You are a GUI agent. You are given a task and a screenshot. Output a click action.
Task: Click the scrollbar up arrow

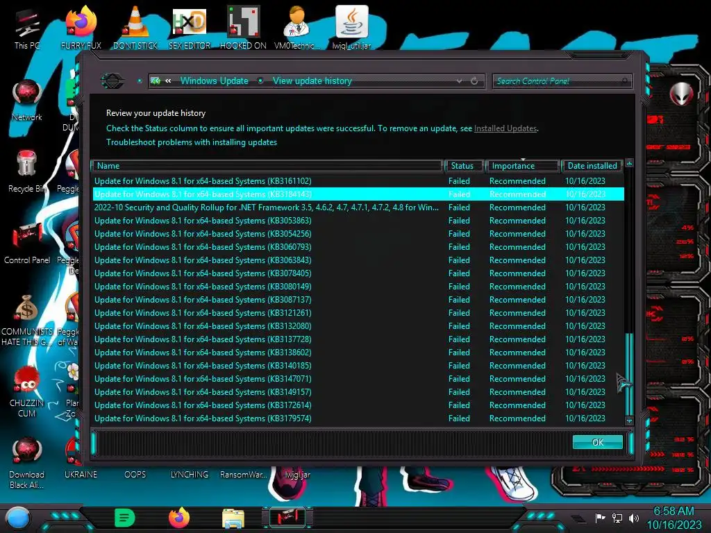click(x=629, y=163)
